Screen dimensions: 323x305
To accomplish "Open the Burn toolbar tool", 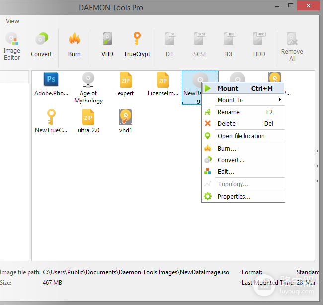I will (x=74, y=45).
